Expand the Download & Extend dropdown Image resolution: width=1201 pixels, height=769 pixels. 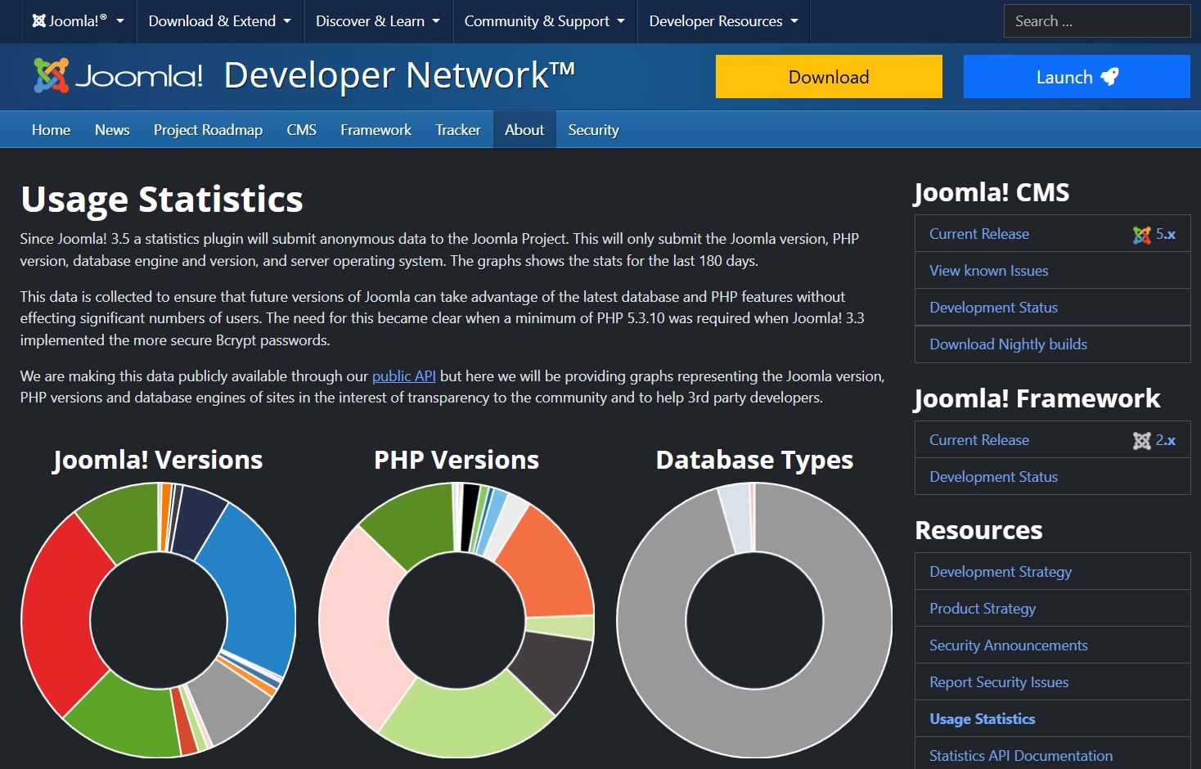tap(219, 21)
